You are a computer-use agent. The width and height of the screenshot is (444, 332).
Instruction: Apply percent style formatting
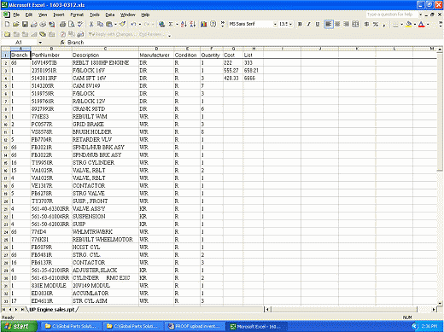click(376, 25)
